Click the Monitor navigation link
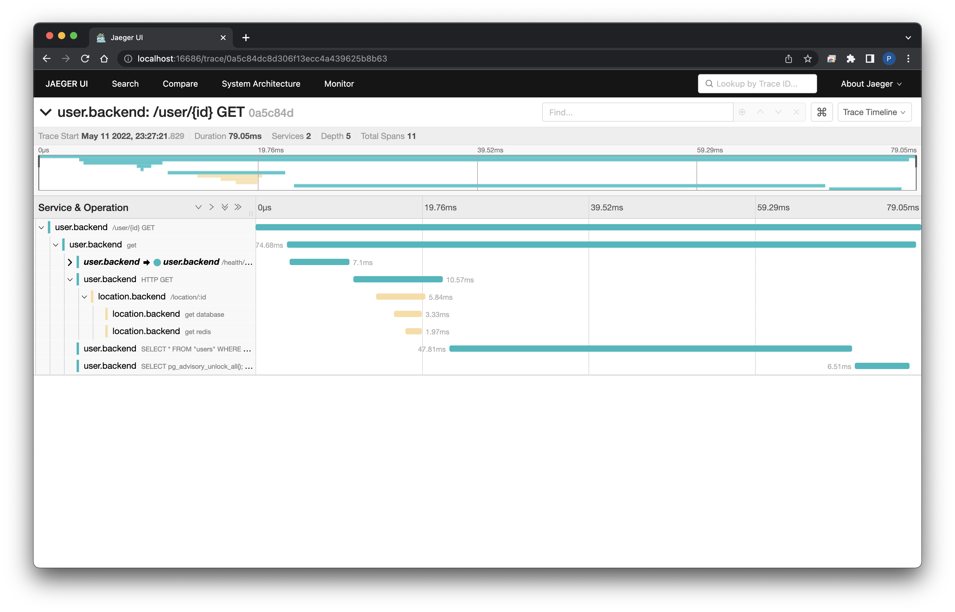The width and height of the screenshot is (955, 612). tap(339, 84)
